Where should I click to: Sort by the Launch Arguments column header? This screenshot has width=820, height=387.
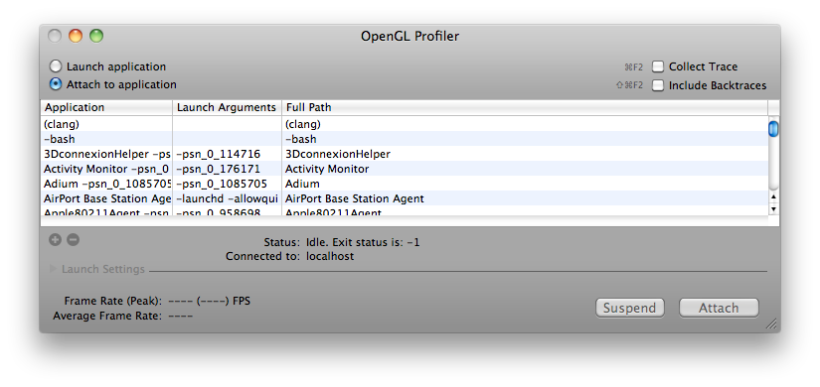pos(227,107)
